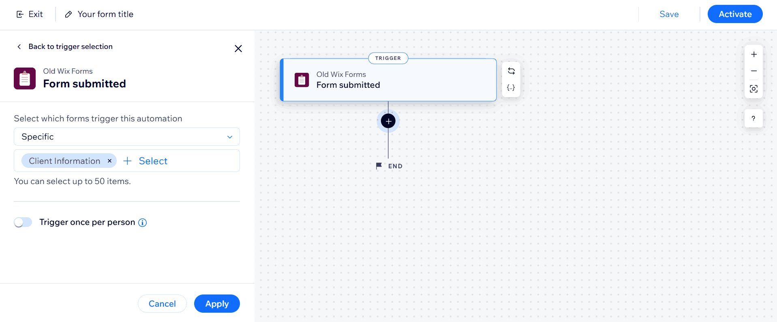Open the help question mark button
777x322 pixels.
click(x=753, y=119)
